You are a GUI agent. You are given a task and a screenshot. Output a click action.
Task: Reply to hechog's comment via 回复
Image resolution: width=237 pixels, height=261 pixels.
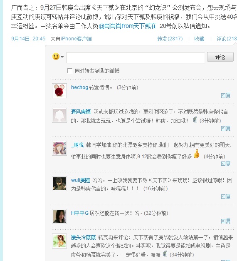(x=225, y=95)
